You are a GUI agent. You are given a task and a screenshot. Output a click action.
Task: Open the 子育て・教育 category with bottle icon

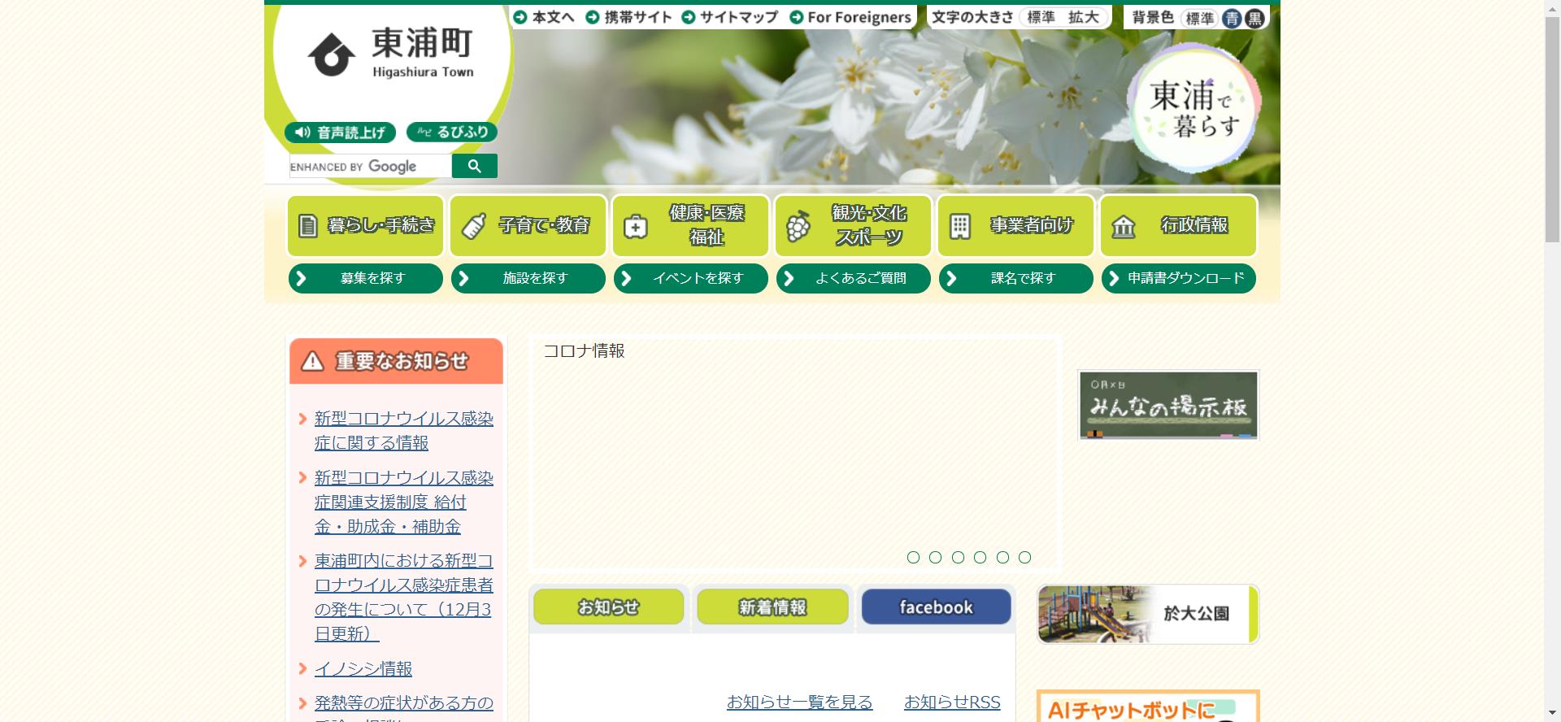(x=528, y=225)
